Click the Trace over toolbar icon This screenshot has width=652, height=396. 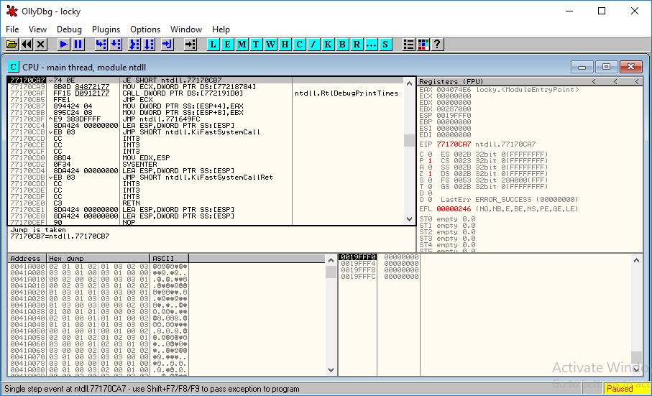click(x=149, y=44)
